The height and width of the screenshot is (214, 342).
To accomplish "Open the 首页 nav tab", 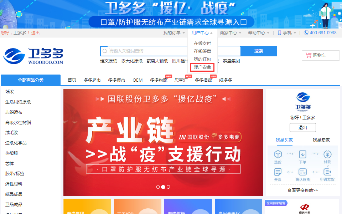I will click(72, 80).
